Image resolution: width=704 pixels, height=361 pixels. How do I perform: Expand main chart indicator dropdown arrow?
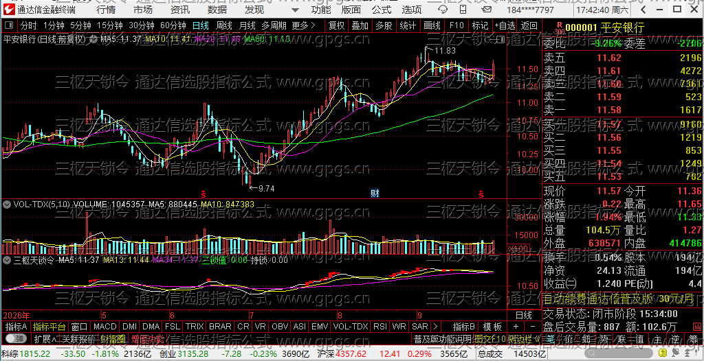pos(93,39)
